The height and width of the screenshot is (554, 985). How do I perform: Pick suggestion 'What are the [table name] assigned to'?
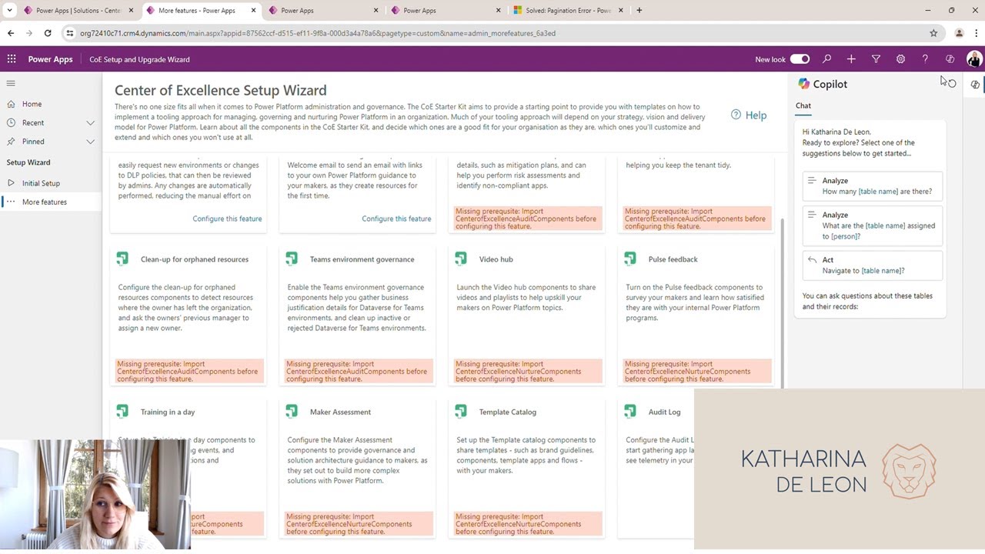pyautogui.click(x=873, y=225)
